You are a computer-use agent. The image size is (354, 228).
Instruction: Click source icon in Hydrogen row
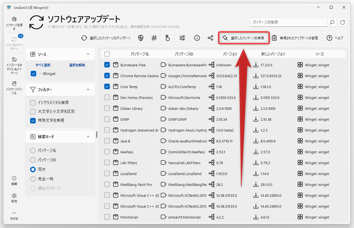300,130
